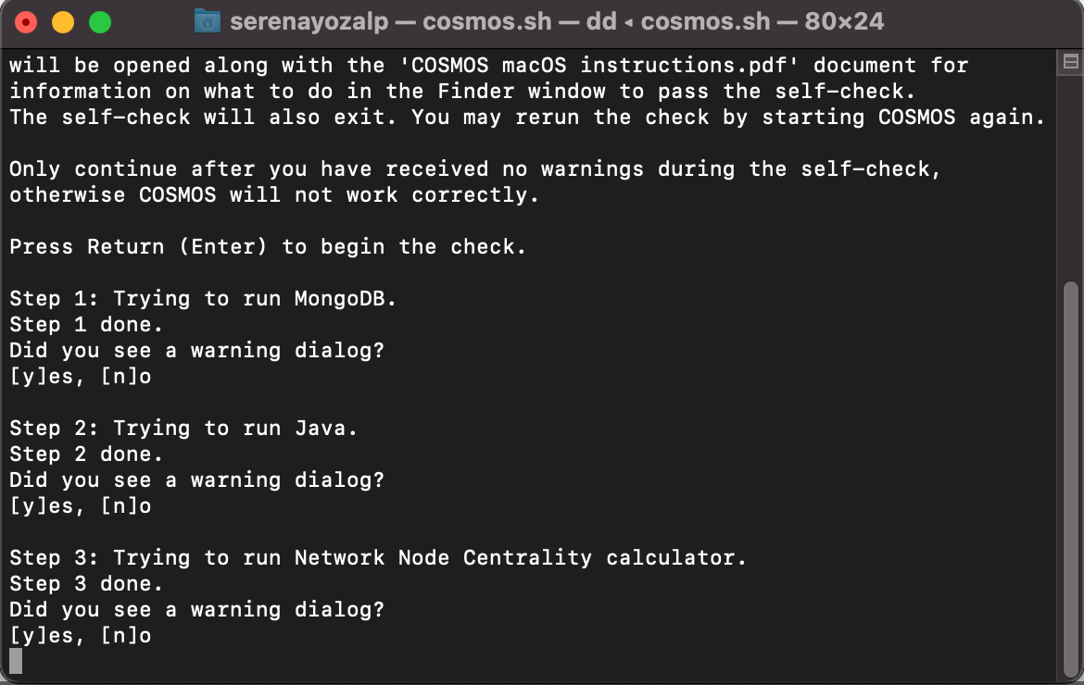Click the window title 'serenayozalp — cosmos.sh'

391,21
